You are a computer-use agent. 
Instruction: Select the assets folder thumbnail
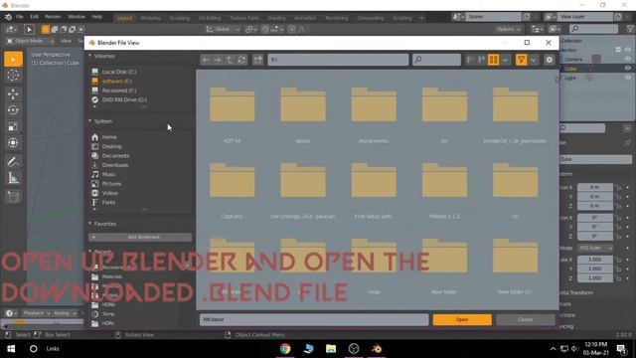click(x=303, y=104)
